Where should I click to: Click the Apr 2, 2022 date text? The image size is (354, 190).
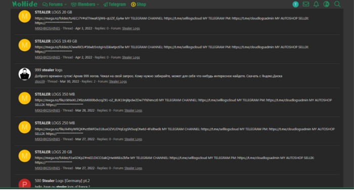click(x=84, y=57)
